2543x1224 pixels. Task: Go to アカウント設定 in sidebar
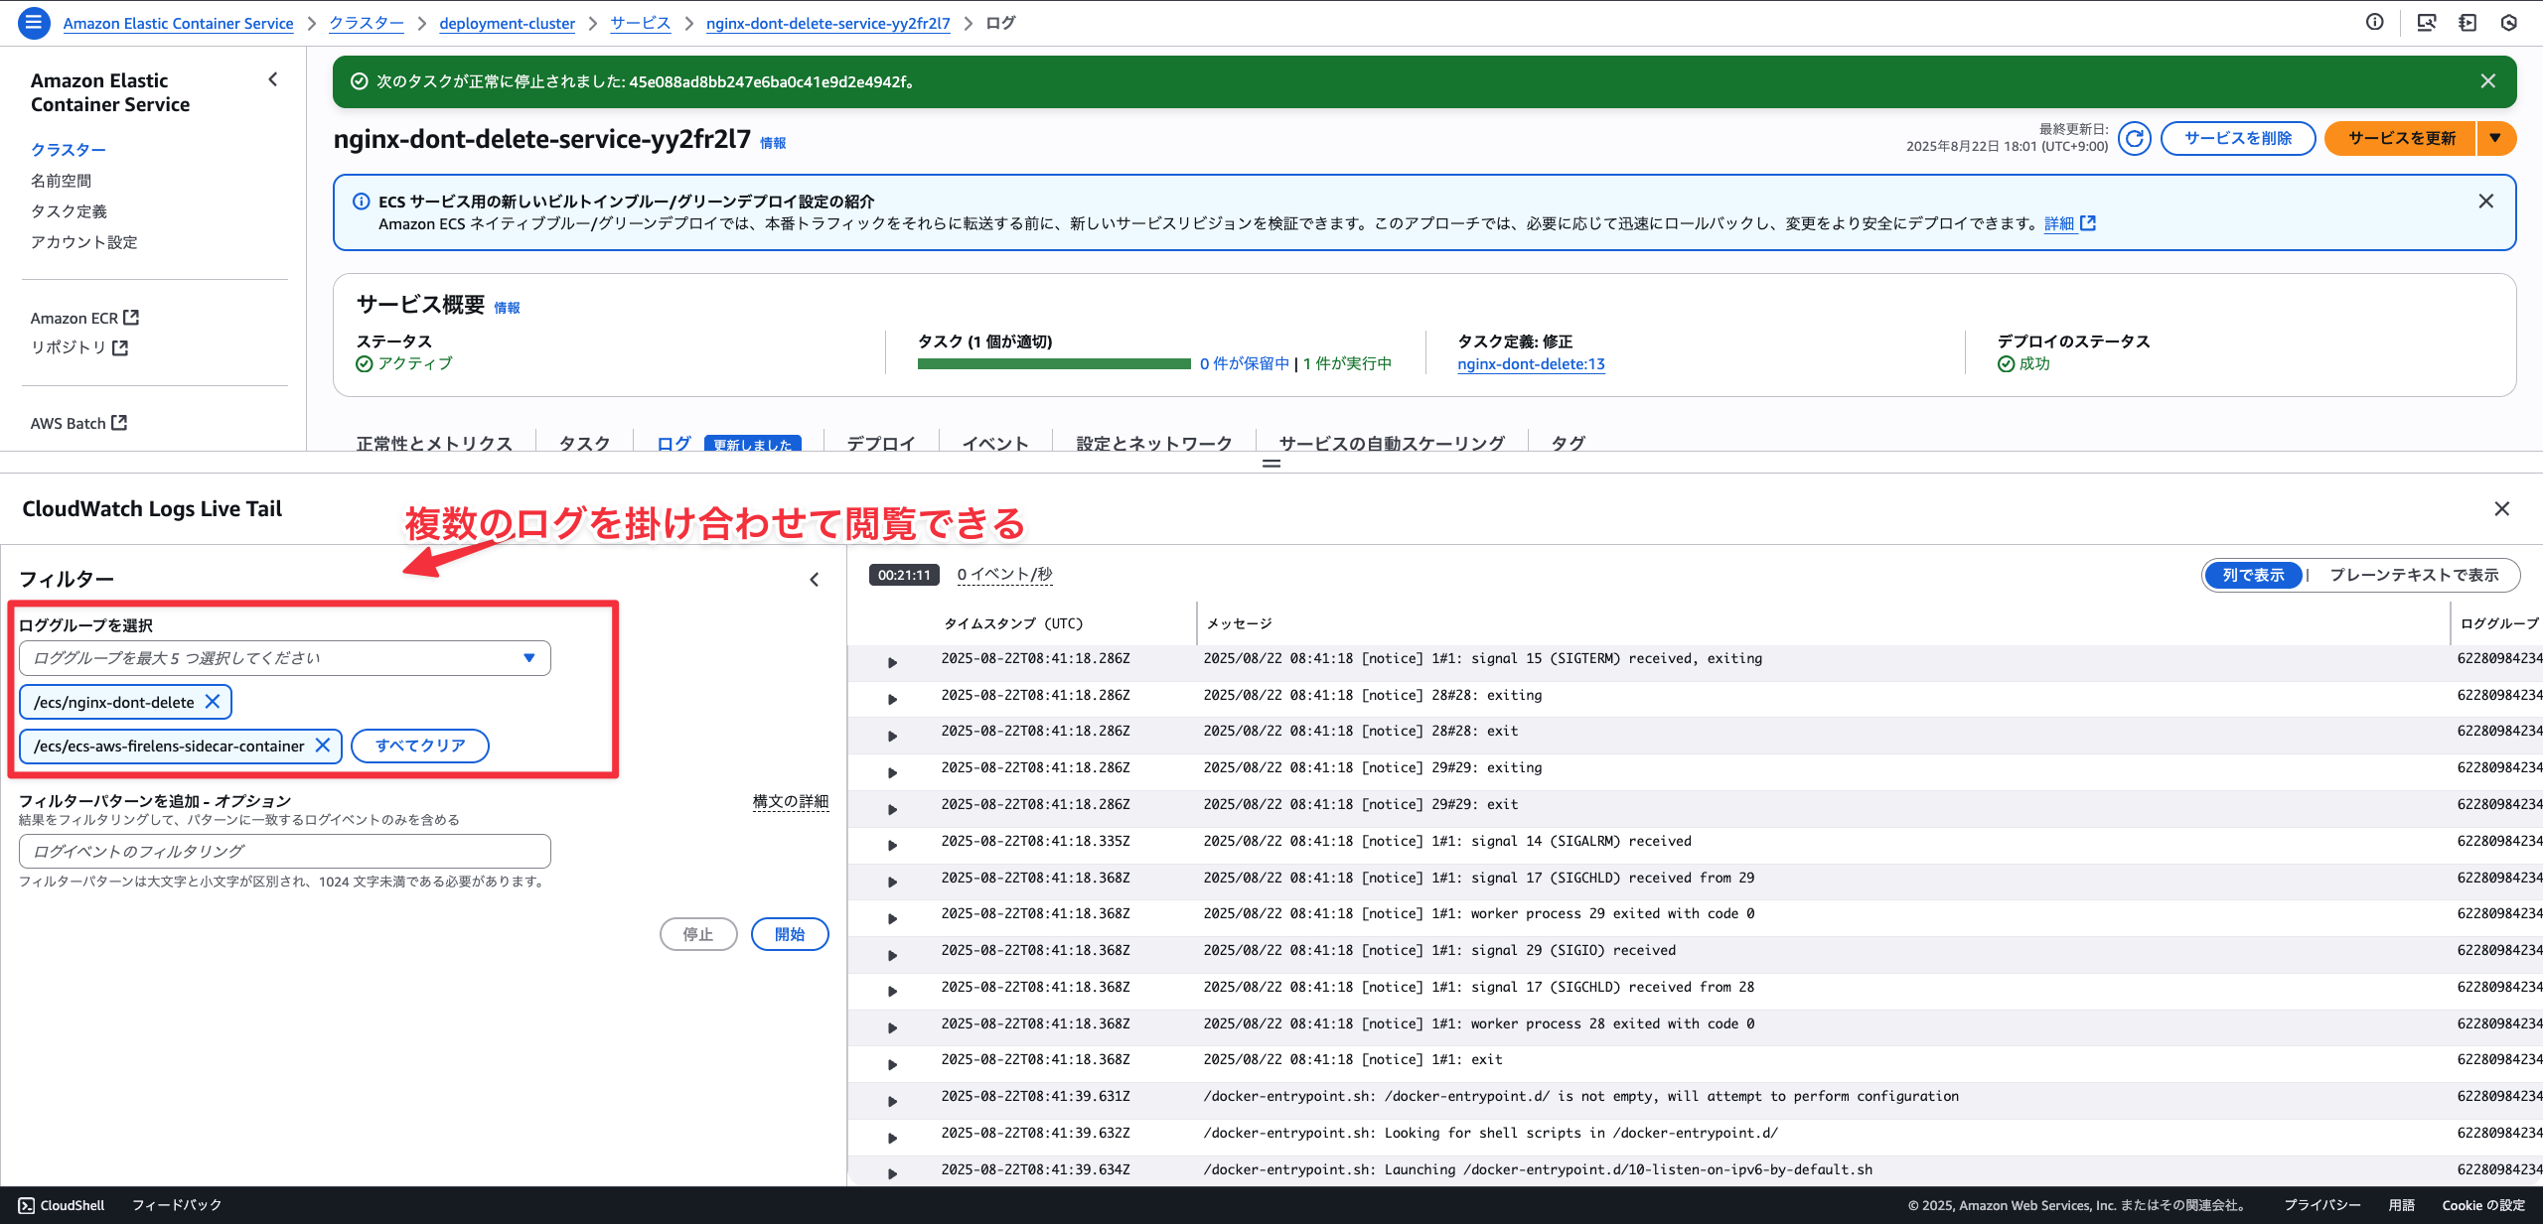point(83,242)
